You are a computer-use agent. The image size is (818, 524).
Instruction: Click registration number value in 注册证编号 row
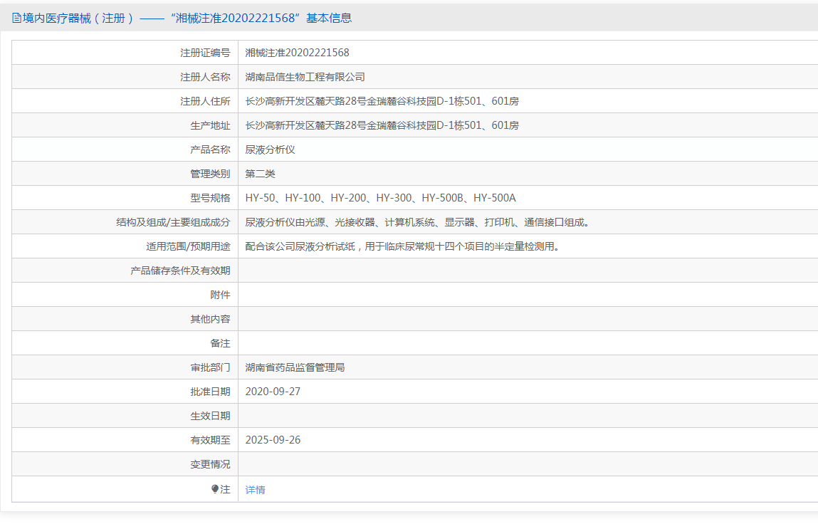click(x=297, y=53)
